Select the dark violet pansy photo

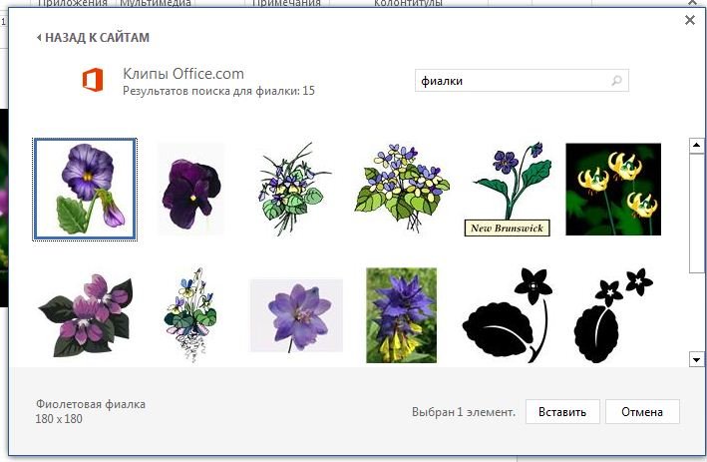[x=191, y=190]
